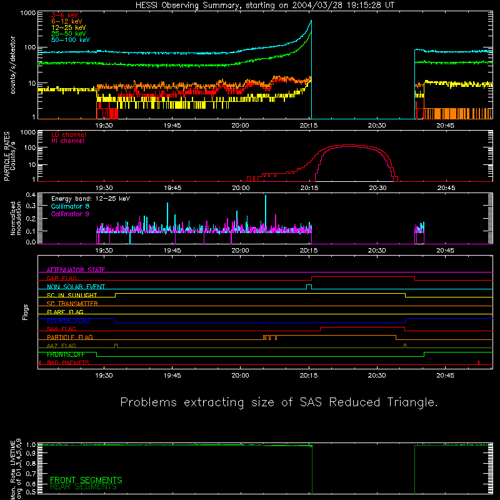Click the FLARE FLAG label
This screenshot has height=500, width=500.
[x=65, y=312]
